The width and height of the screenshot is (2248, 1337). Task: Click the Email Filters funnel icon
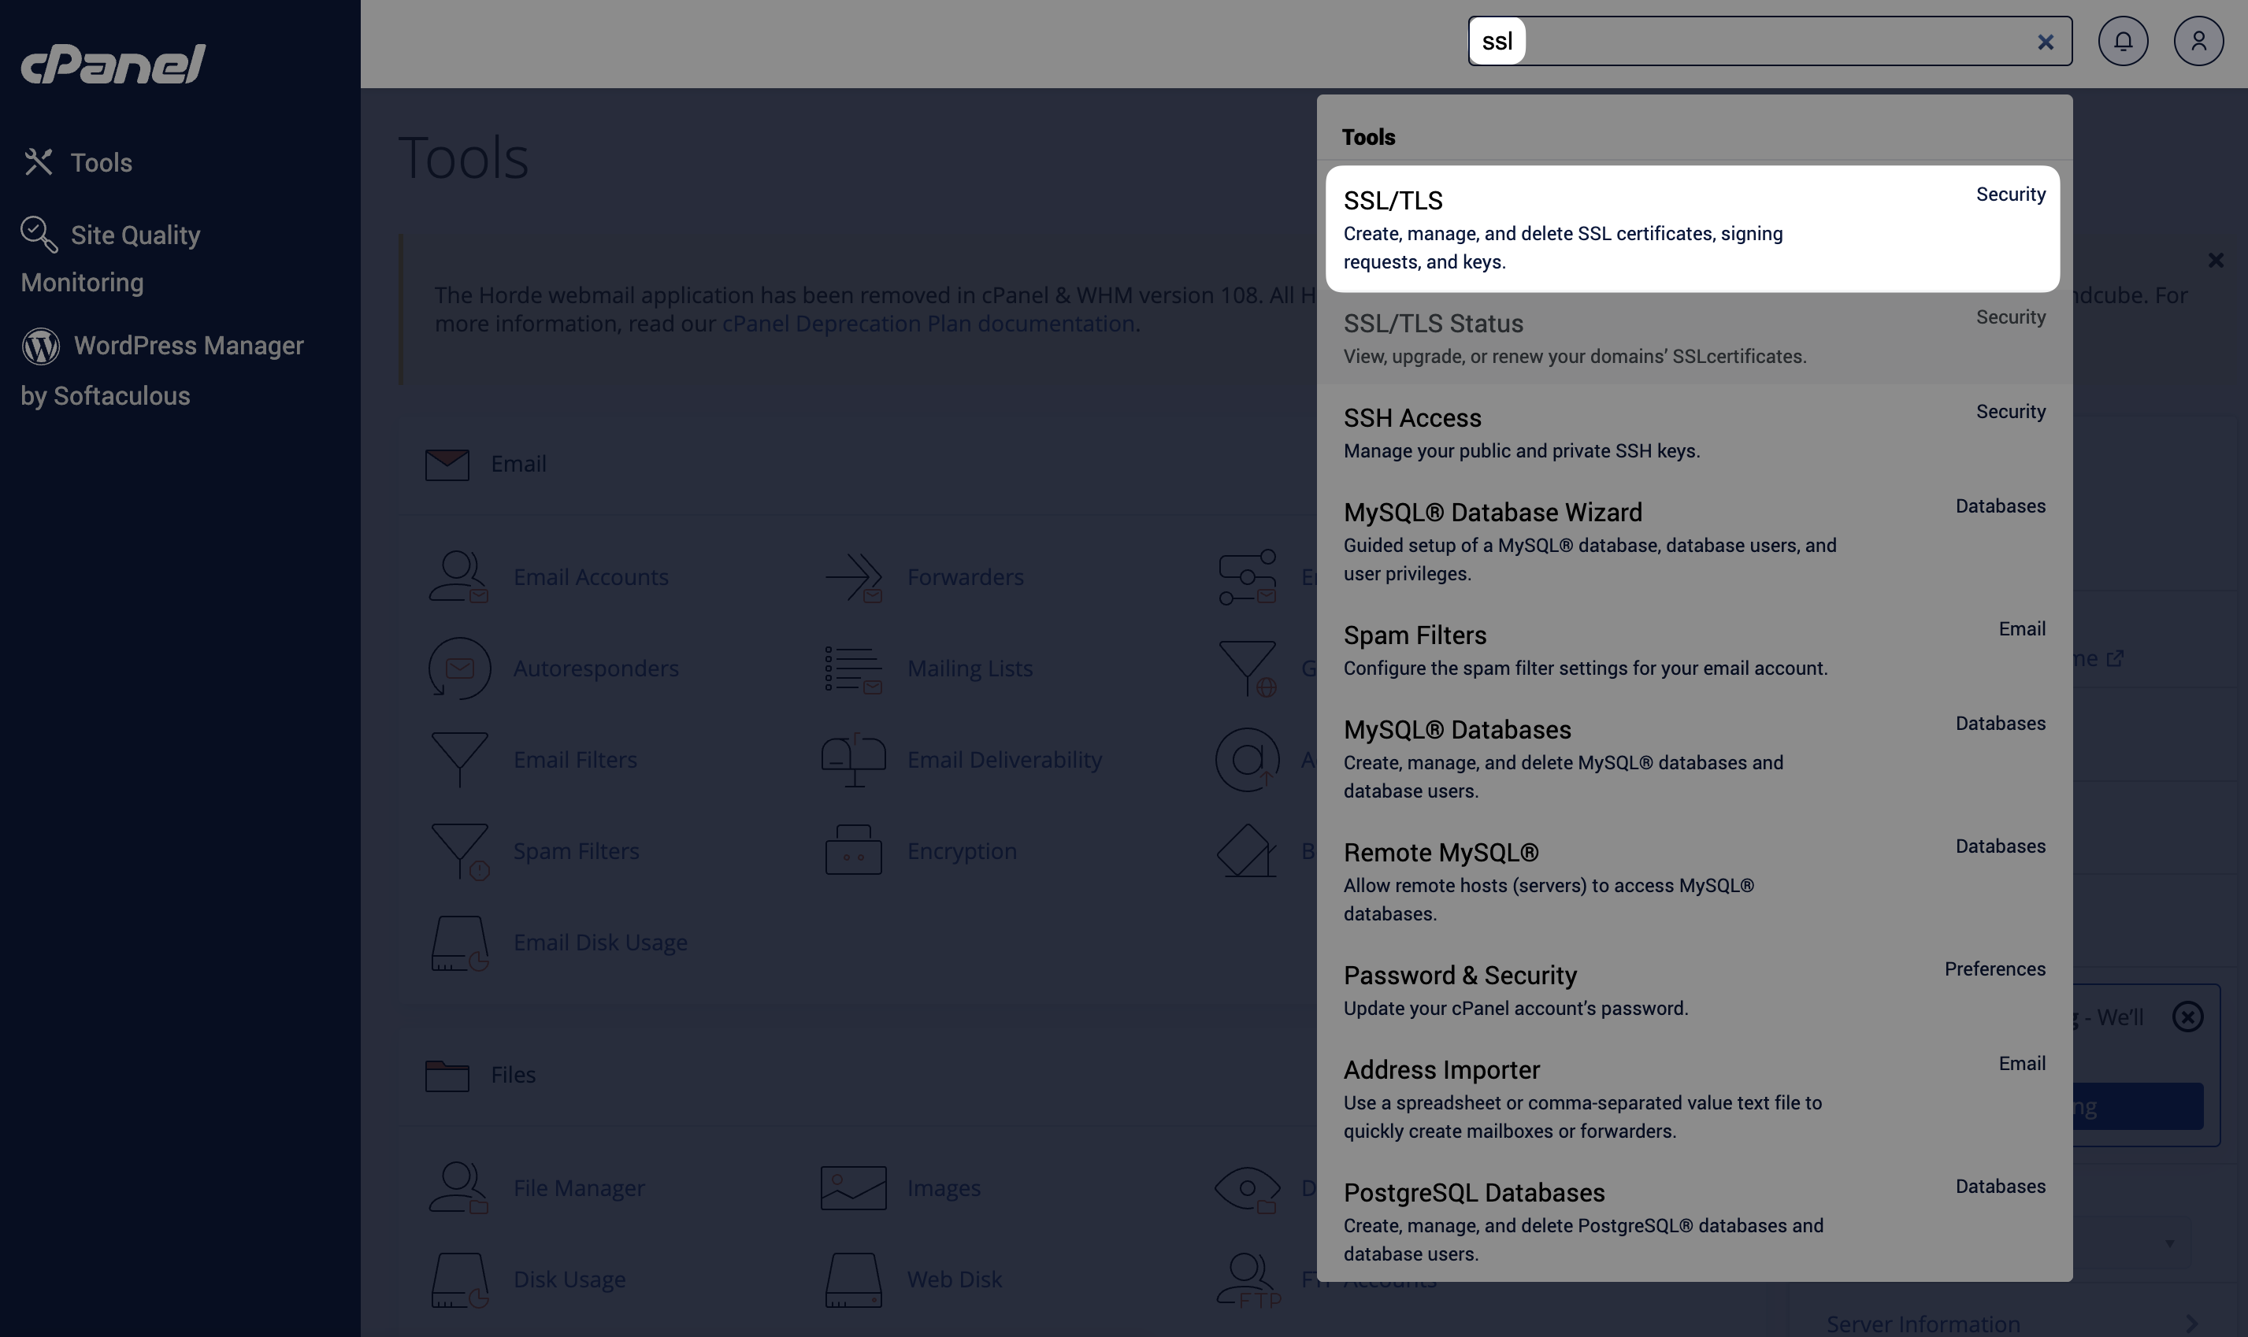458,760
